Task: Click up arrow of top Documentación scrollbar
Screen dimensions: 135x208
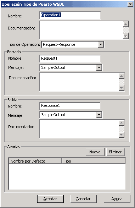Action: 125,24
